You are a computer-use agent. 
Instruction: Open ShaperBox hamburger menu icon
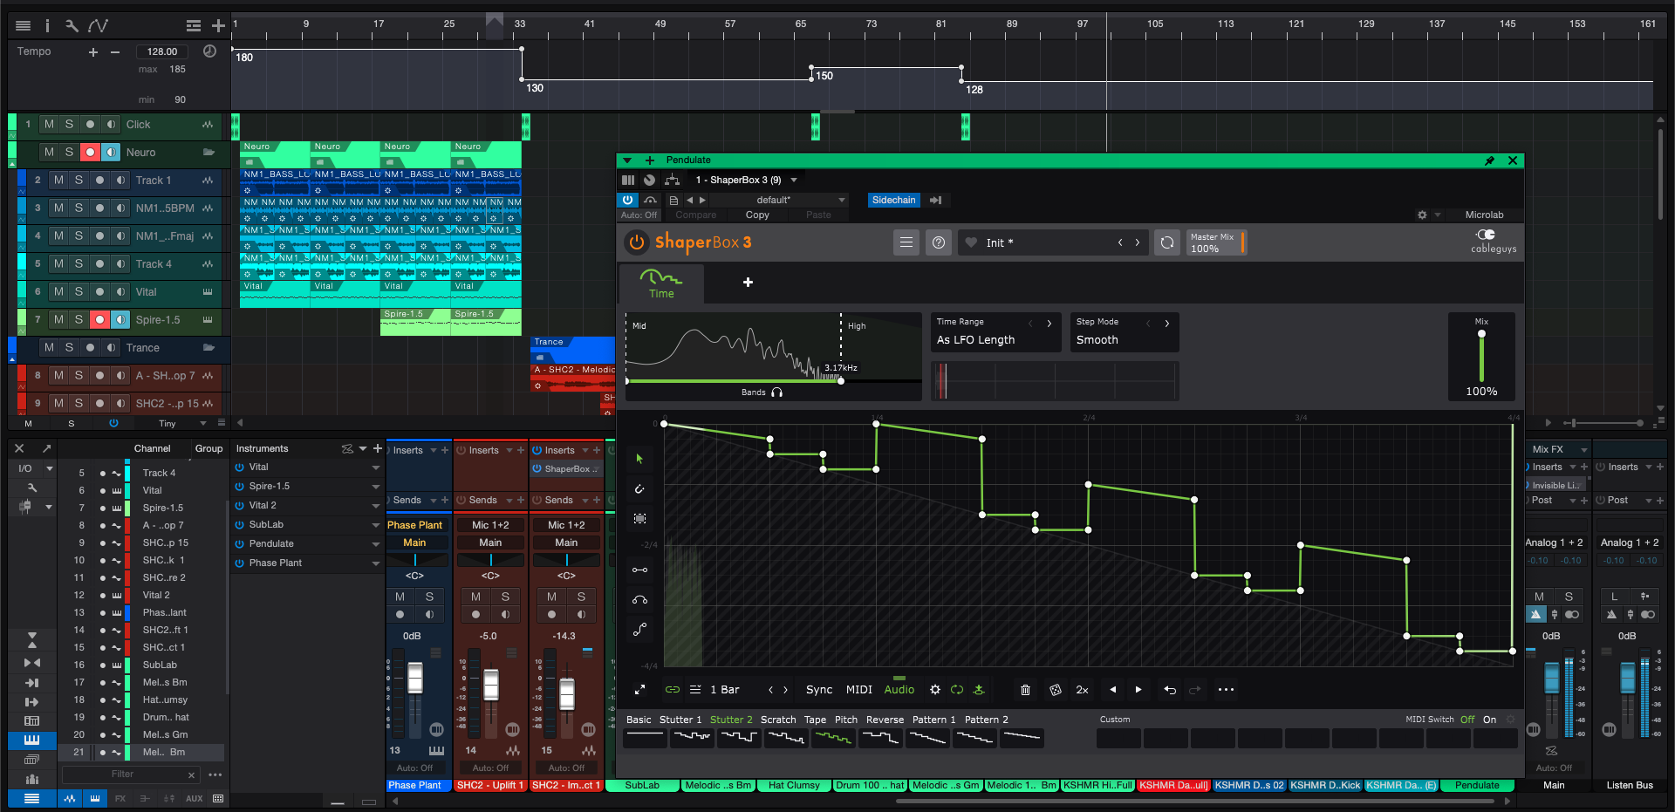pyautogui.click(x=906, y=242)
